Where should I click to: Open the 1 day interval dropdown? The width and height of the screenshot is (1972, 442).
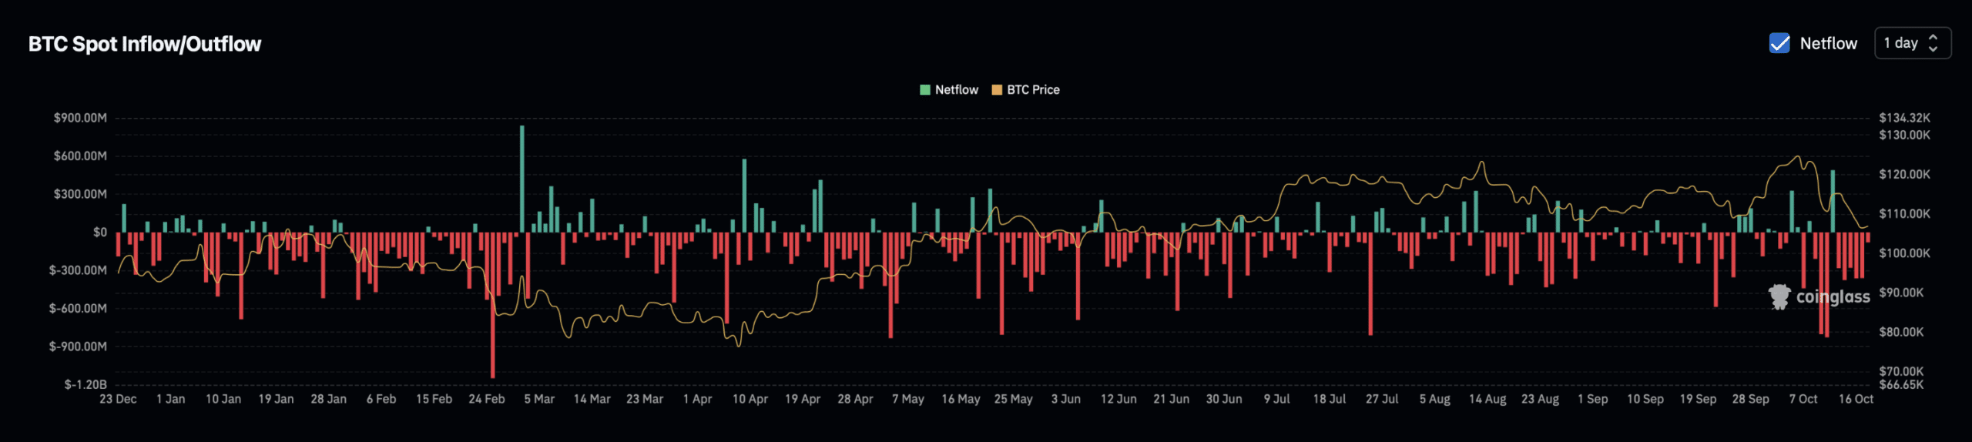[x=1912, y=43]
